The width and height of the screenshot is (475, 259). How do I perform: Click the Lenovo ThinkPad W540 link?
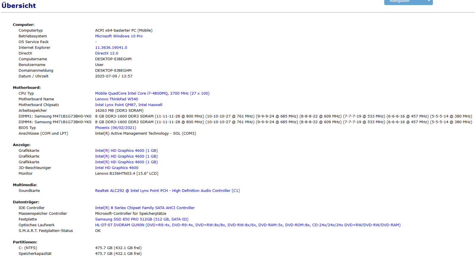(x=116, y=99)
